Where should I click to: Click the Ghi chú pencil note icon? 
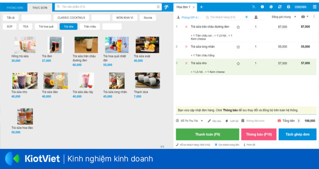pos(209,121)
